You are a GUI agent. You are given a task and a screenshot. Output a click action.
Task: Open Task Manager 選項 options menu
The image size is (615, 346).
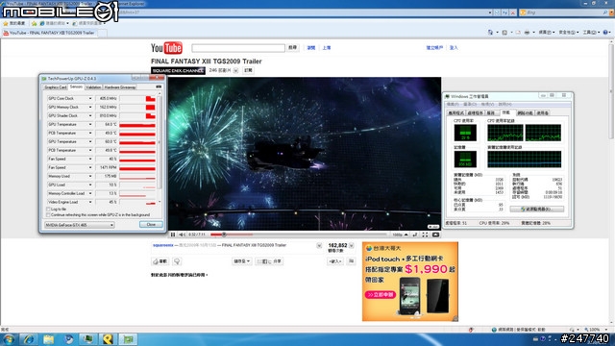click(x=470, y=105)
